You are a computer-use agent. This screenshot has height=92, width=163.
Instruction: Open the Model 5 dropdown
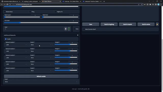[x=41, y=71]
